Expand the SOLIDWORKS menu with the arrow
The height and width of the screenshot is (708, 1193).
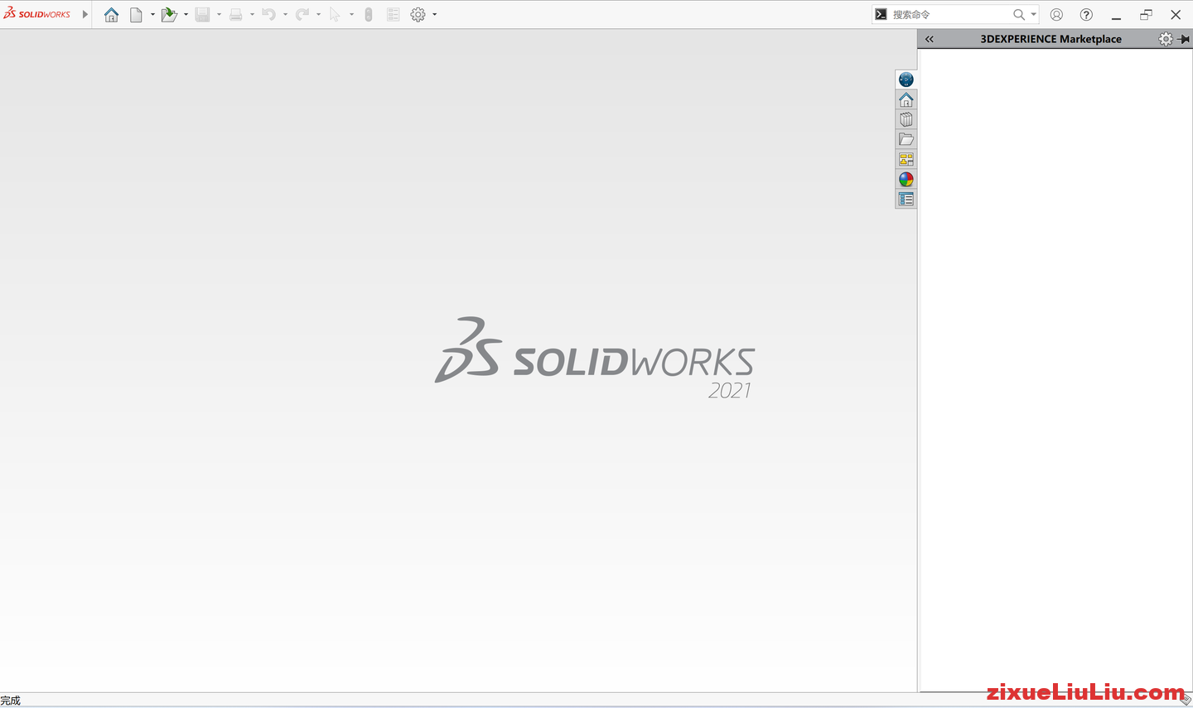tap(85, 14)
